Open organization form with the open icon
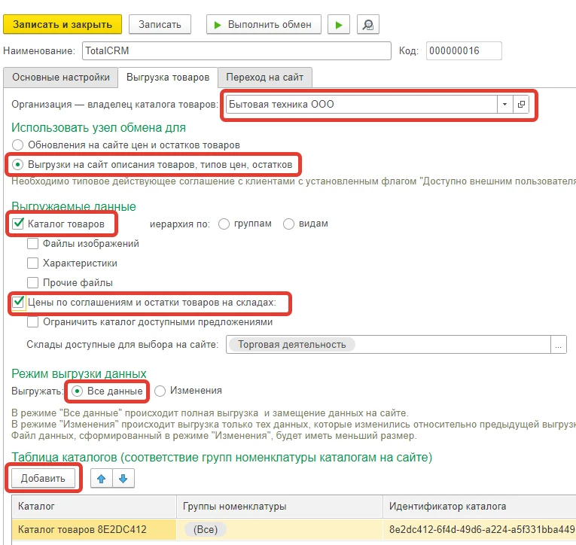Screen dimensions: 576x545 tap(521, 105)
